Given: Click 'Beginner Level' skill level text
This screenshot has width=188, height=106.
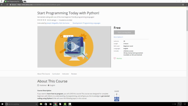Looking at the screenshot, I should (128, 46).
